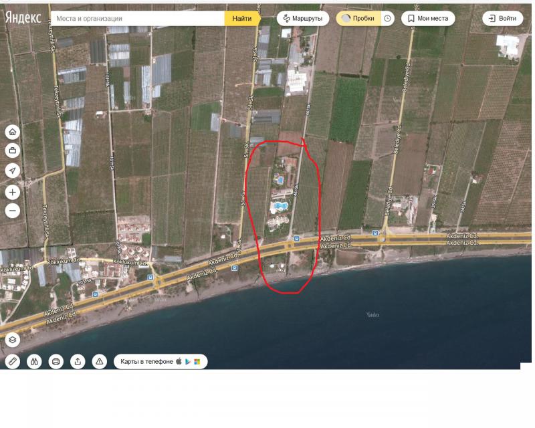Viewport: 535px width, 428px height.
Task: Open the traffic clock forecast icon
Action: coord(388,19)
